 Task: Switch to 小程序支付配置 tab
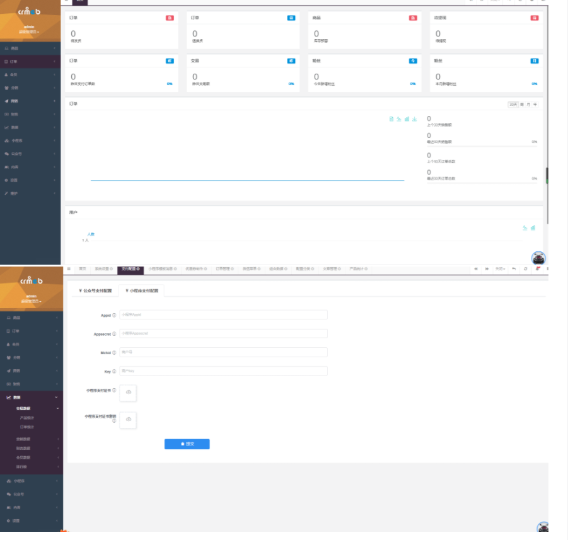pos(142,291)
